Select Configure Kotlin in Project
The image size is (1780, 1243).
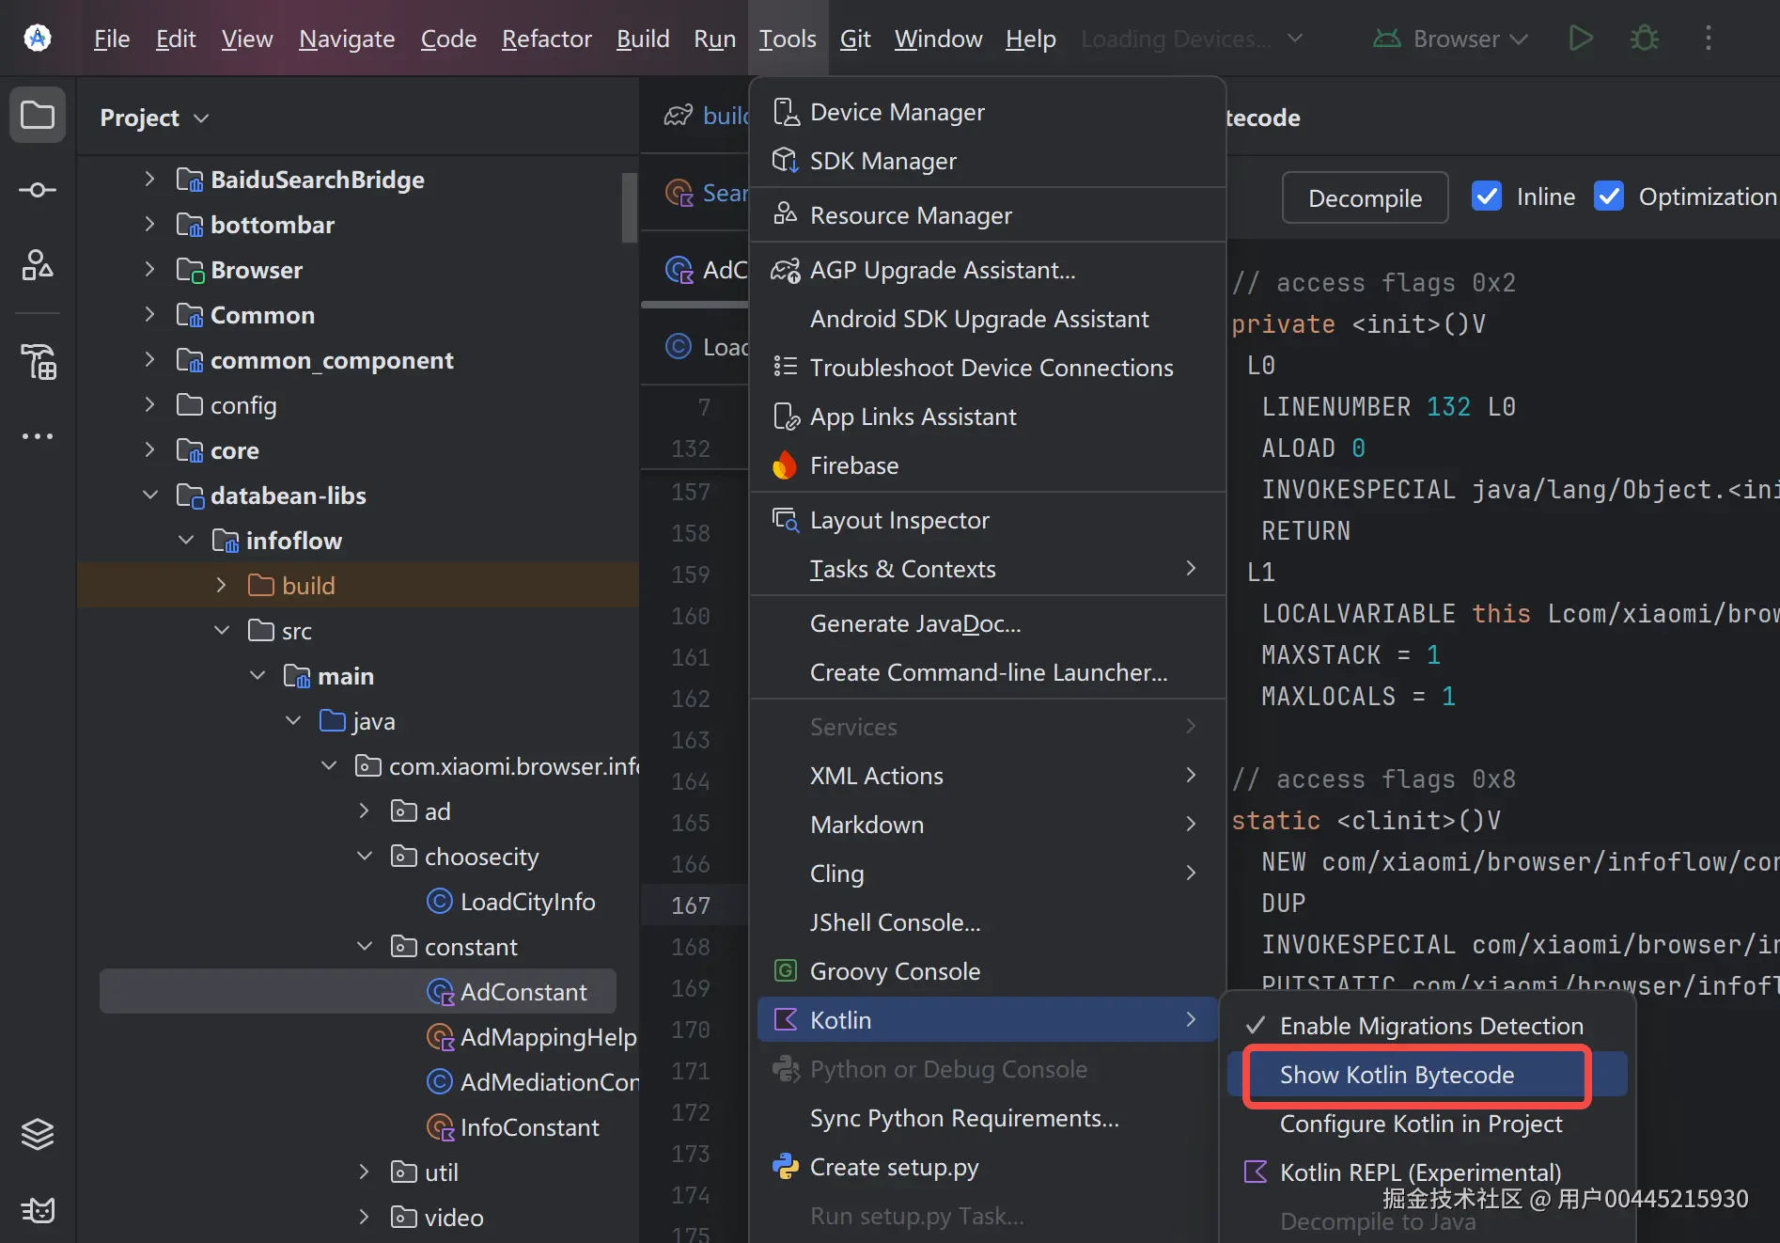(1427, 1124)
